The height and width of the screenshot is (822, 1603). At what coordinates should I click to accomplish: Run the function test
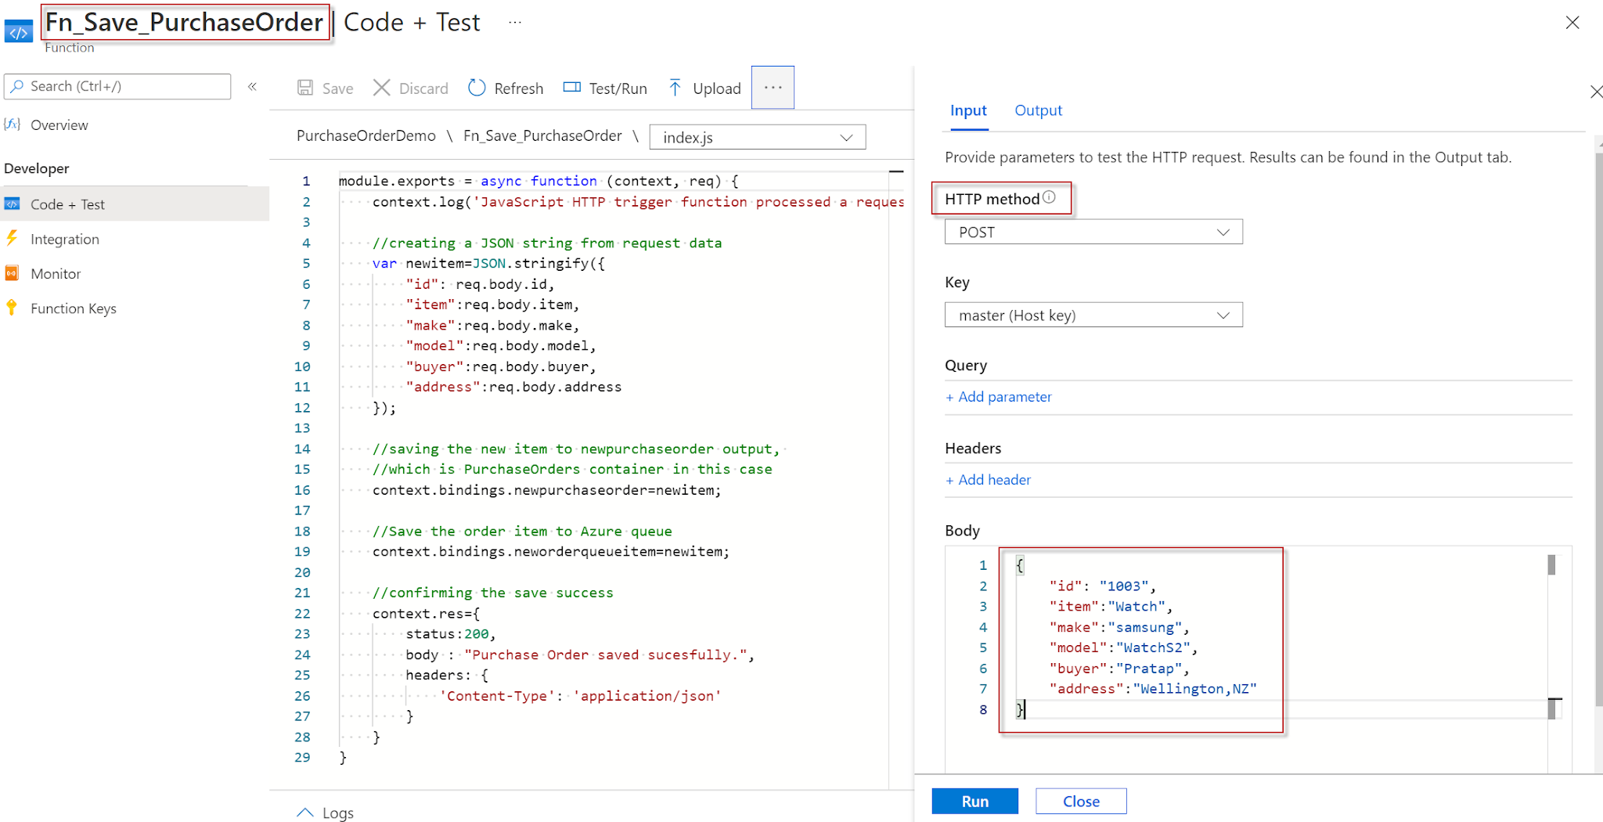click(x=974, y=801)
